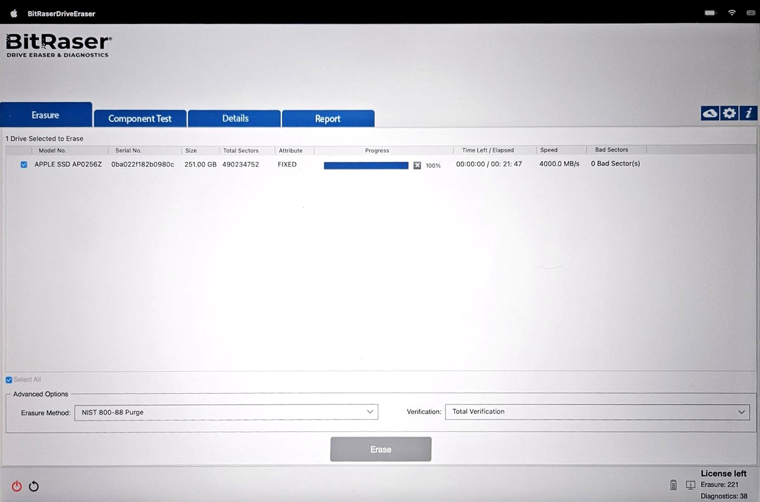This screenshot has height=502, width=760.
Task: Click the Time Left / Elapsed header
Action: [488, 150]
